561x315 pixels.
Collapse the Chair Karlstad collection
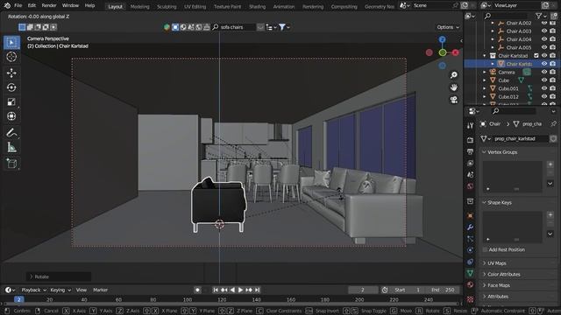[485, 56]
